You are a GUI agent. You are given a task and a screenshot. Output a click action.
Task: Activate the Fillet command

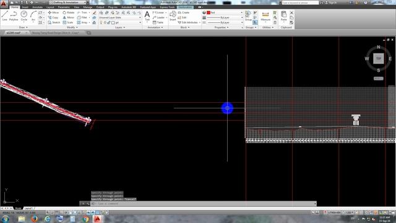coord(82,17)
